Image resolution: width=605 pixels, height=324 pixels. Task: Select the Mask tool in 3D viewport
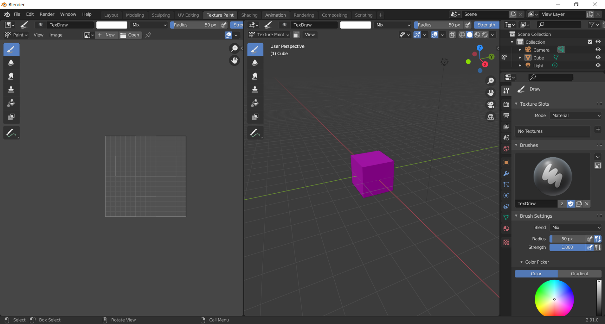(255, 117)
